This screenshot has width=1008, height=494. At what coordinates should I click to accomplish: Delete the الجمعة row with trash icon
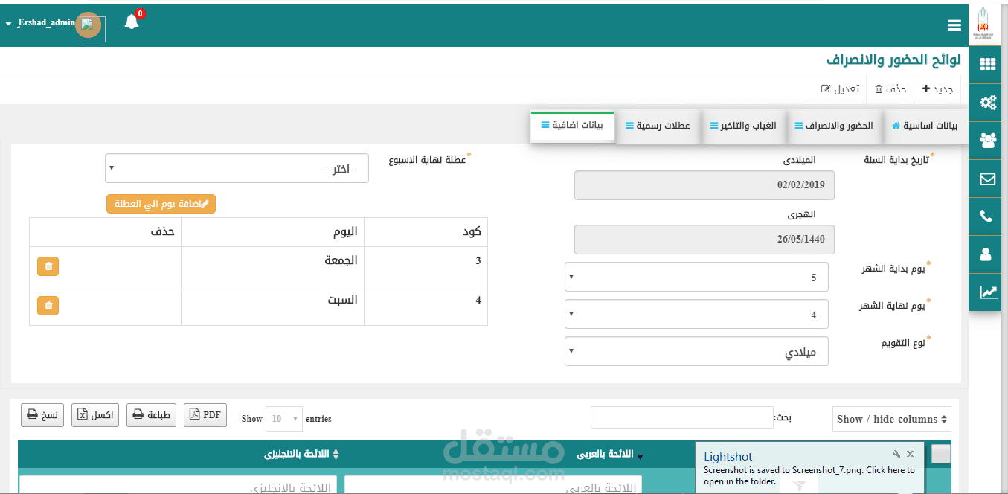click(x=48, y=266)
